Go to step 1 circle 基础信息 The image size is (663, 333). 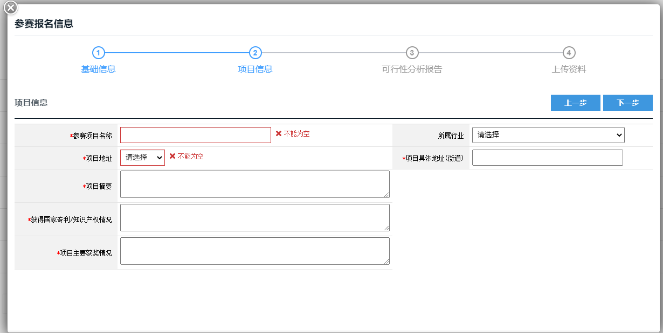click(x=98, y=53)
